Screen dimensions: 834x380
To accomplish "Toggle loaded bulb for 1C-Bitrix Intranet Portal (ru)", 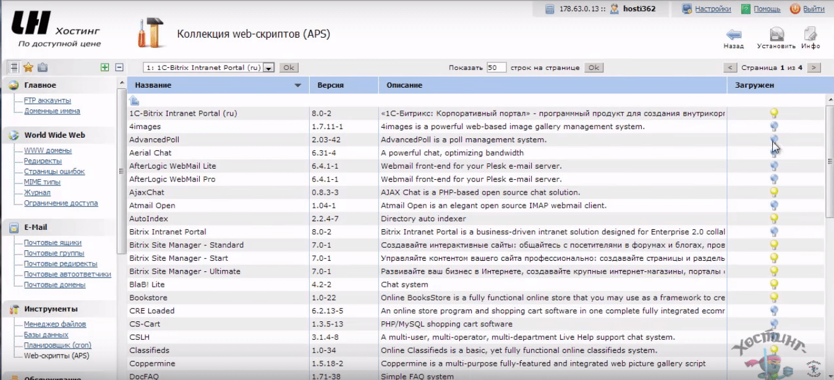I will [x=773, y=113].
